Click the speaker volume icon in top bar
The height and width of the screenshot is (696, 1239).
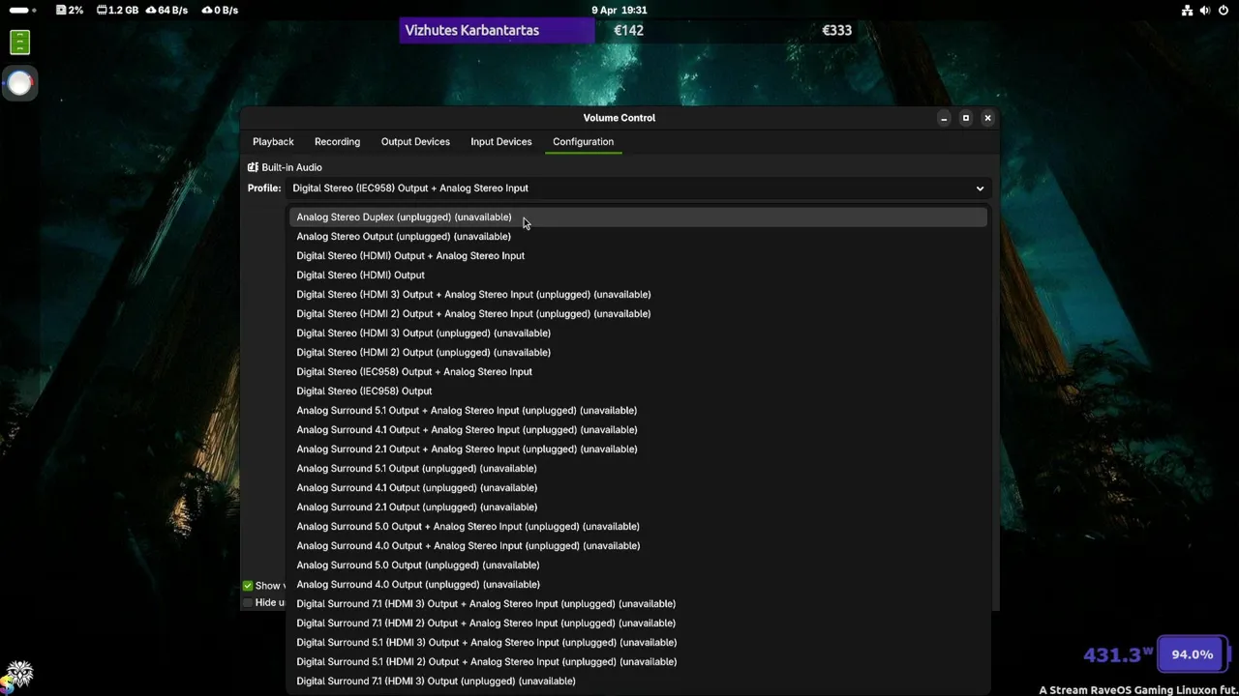coord(1205,10)
